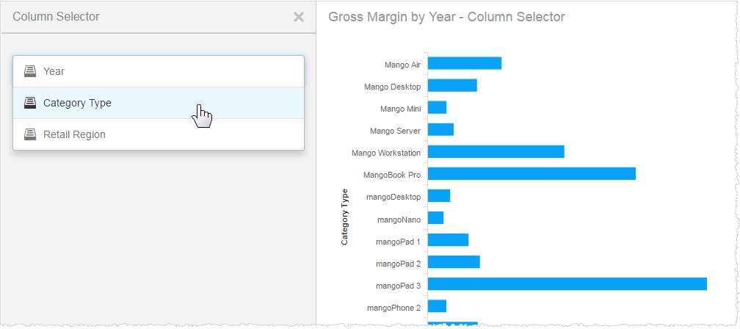Click the Category Type column icon
Screen dimensions: 740x329
click(30, 103)
